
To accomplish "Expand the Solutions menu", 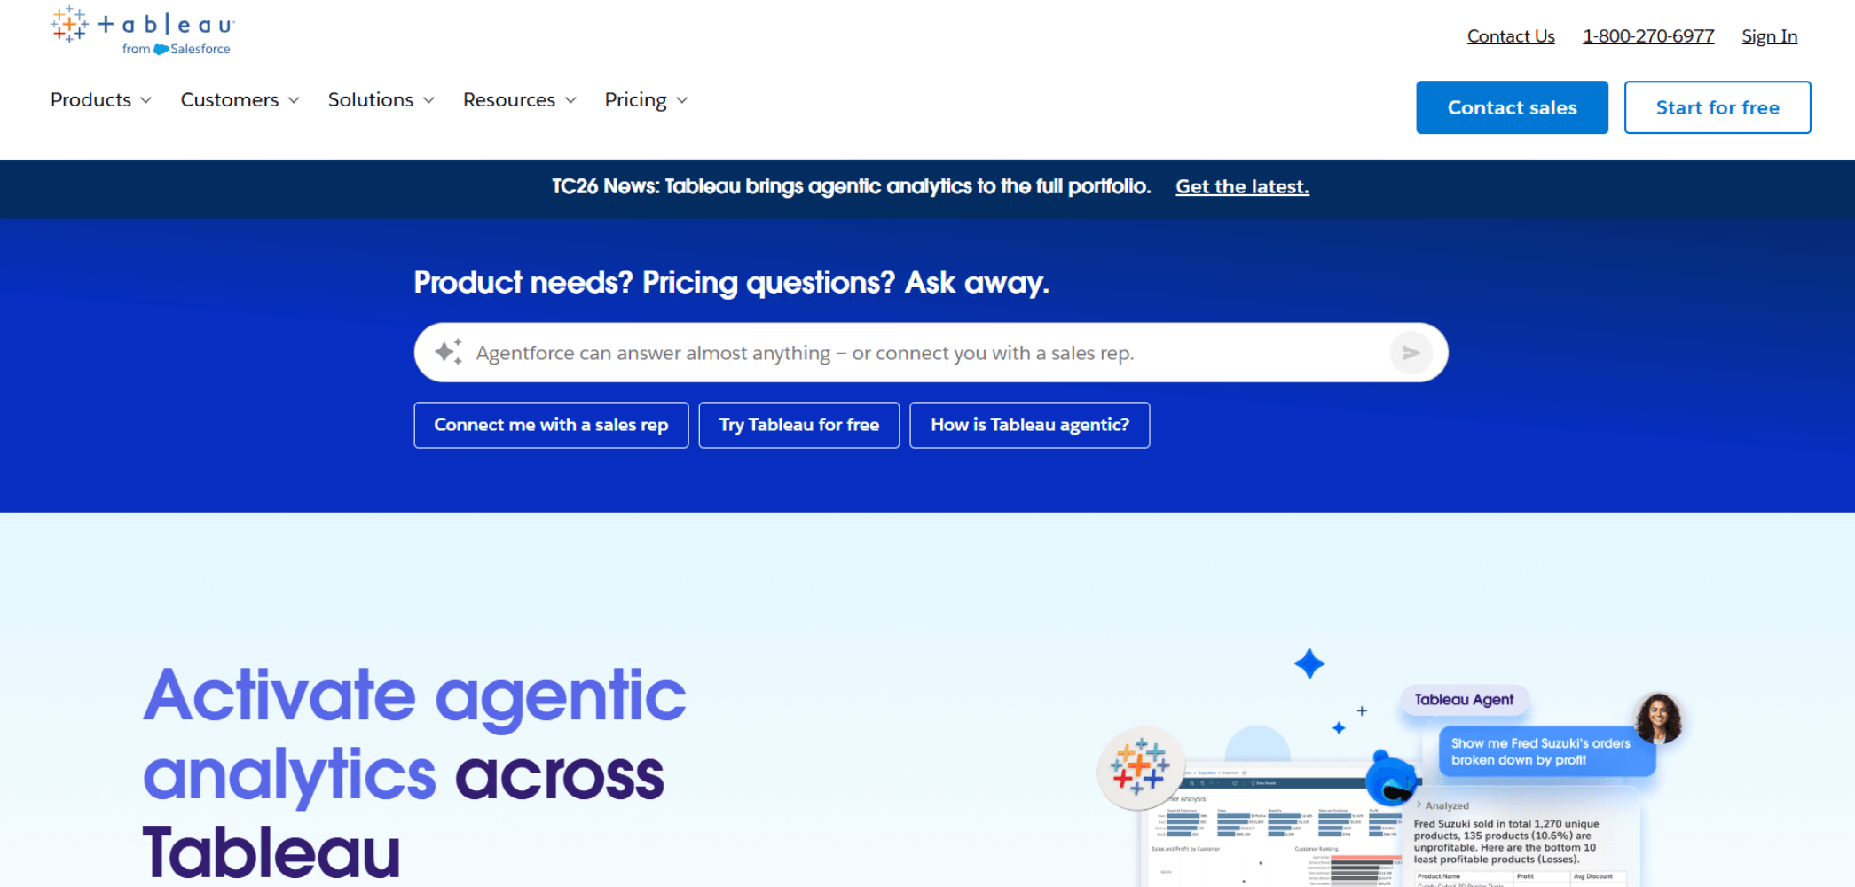I will 381,100.
